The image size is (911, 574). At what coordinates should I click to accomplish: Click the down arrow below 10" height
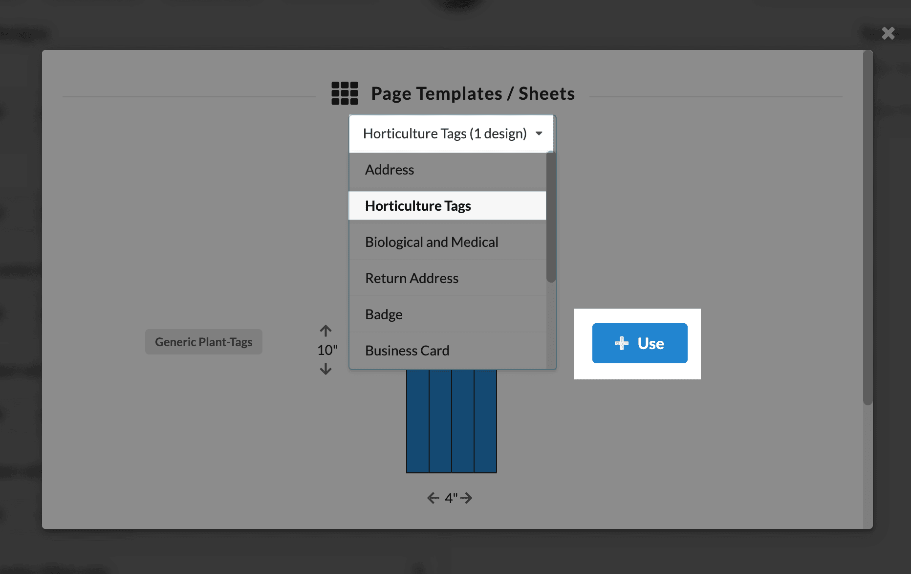pyautogui.click(x=325, y=369)
